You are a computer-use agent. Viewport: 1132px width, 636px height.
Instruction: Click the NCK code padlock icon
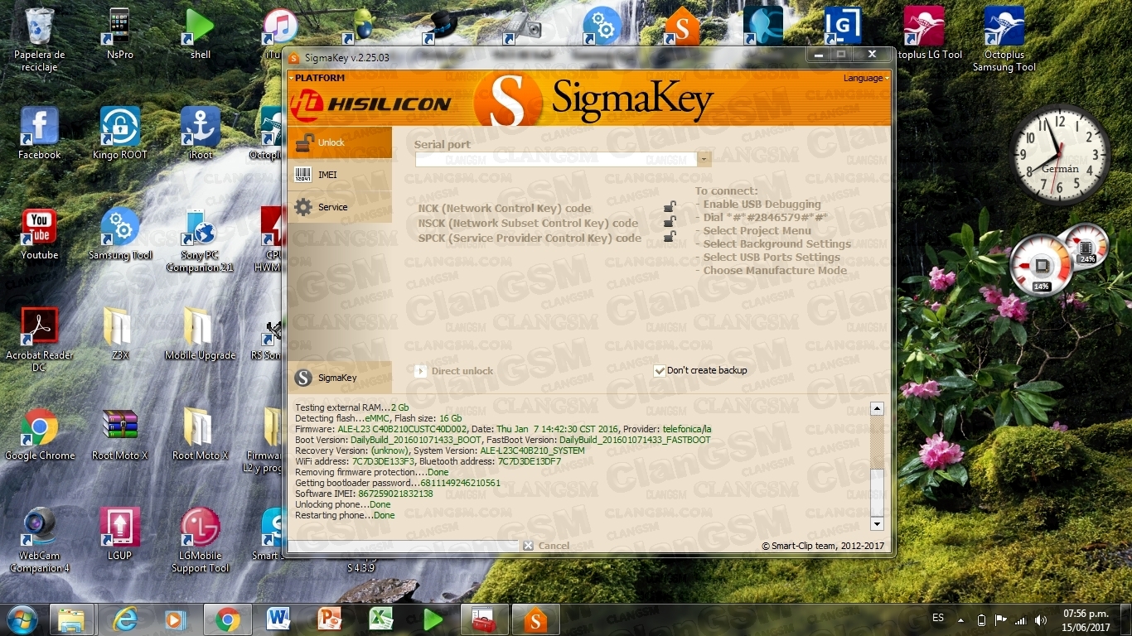click(x=670, y=207)
